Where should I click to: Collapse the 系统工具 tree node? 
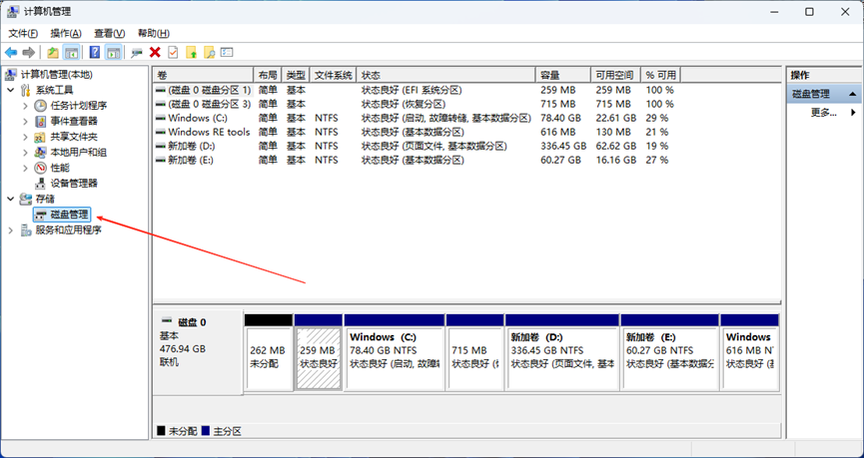(11, 90)
